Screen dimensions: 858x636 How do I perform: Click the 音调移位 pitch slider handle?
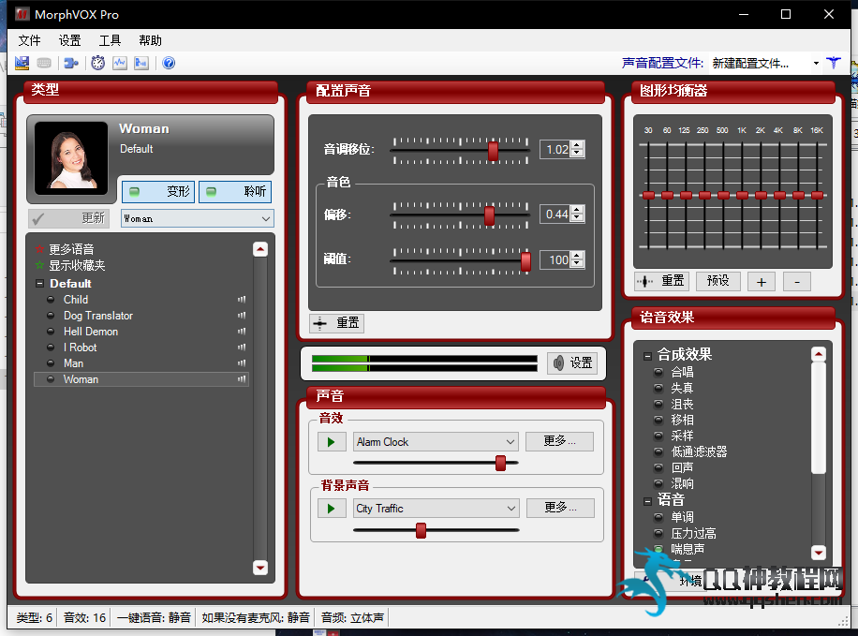pos(493,151)
